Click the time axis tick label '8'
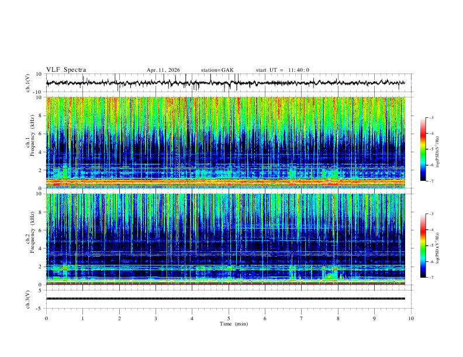 click(338, 318)
